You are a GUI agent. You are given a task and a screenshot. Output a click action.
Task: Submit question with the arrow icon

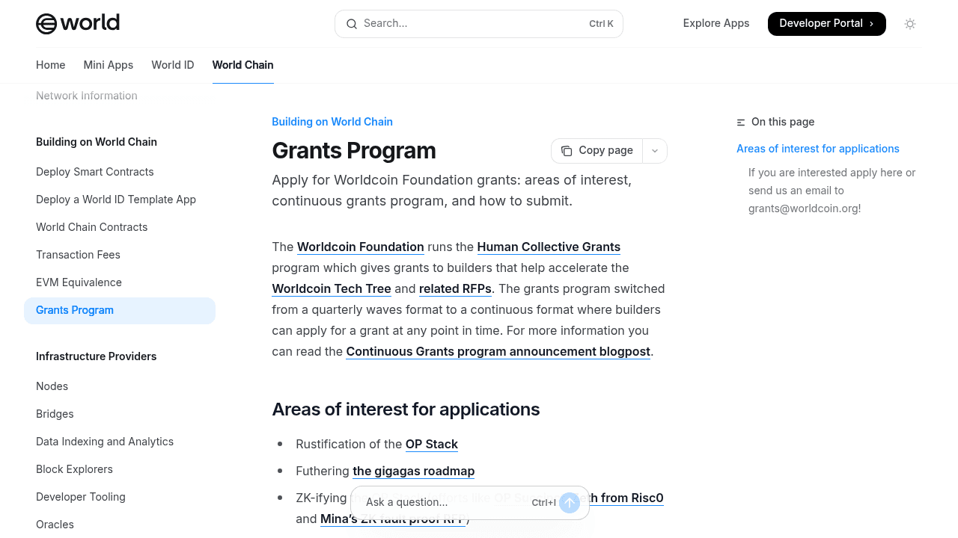coord(569,503)
